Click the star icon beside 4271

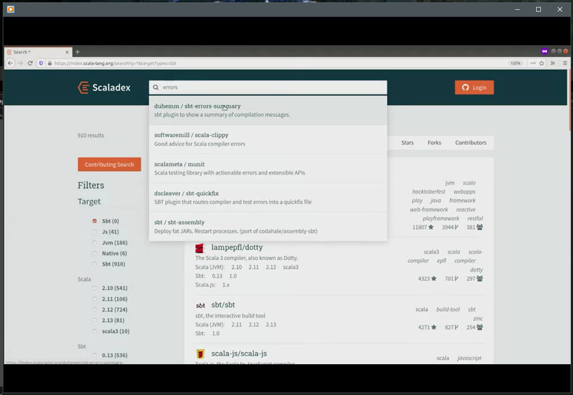click(434, 327)
